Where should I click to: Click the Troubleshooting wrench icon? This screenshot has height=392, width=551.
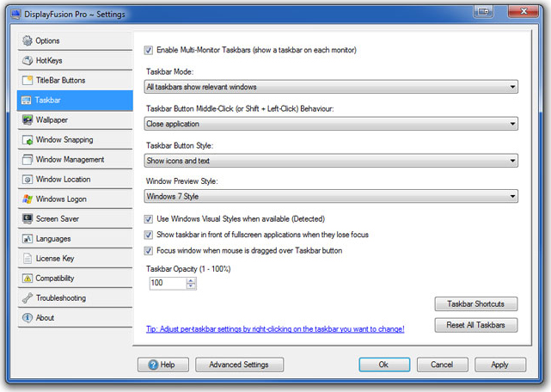27,297
